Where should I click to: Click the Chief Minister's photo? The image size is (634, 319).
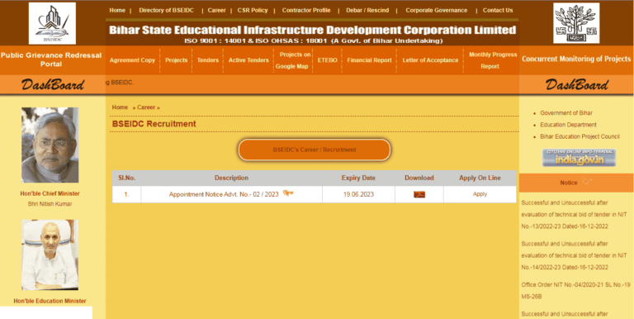click(50, 145)
